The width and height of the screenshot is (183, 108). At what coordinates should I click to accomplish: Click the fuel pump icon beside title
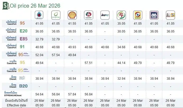coord(5,6)
